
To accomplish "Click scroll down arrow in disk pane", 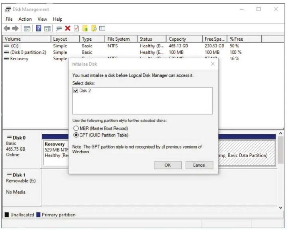I will tap(280, 208).
